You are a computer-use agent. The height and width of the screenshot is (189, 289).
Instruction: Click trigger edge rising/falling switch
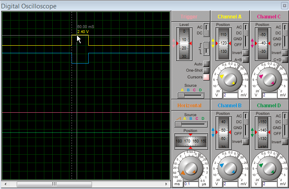[x=206, y=49]
